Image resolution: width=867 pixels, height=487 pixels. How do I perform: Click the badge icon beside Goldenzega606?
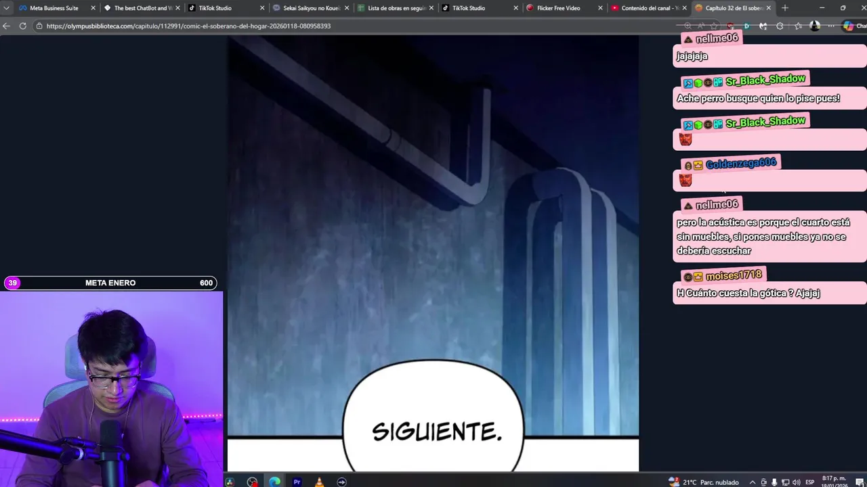click(693, 165)
